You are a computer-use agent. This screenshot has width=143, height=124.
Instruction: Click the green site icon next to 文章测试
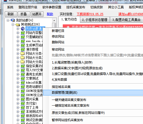[23, 78]
